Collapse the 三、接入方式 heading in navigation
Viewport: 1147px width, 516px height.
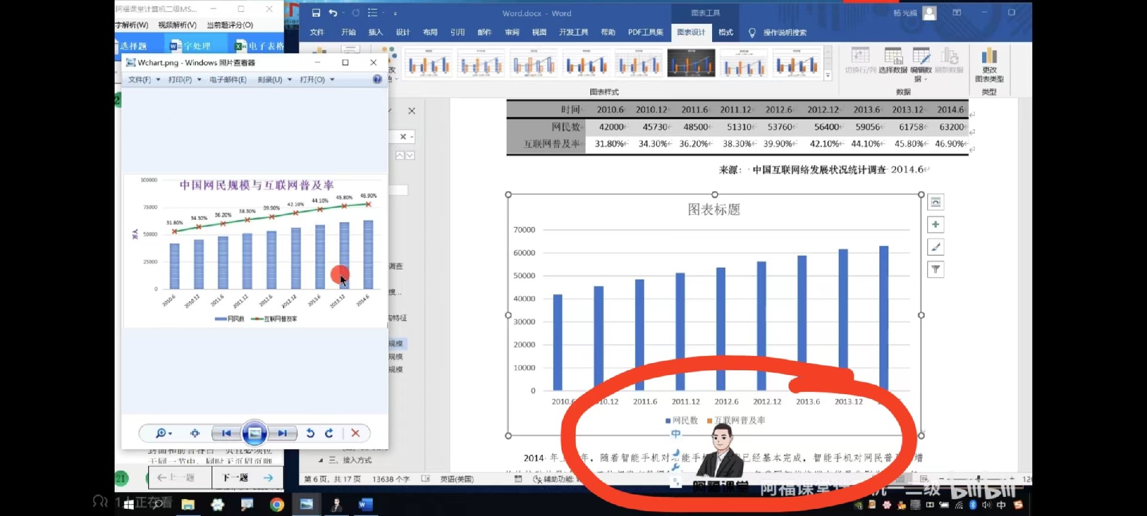pyautogui.click(x=320, y=460)
